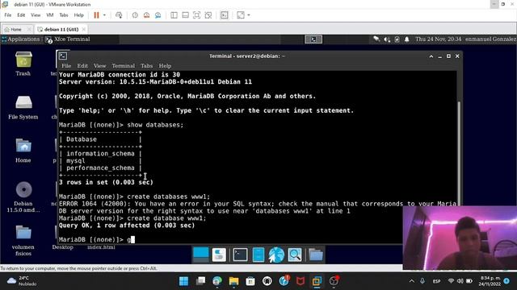The width and height of the screenshot is (517, 290).
Task: Click terminal window menu icon
Action: pyautogui.click(x=63, y=56)
